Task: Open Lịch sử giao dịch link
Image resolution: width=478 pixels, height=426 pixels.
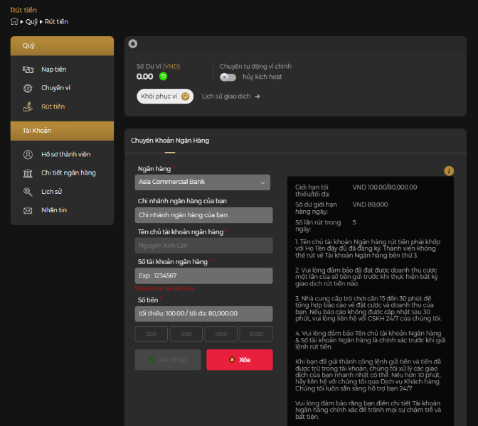Action: pos(226,97)
